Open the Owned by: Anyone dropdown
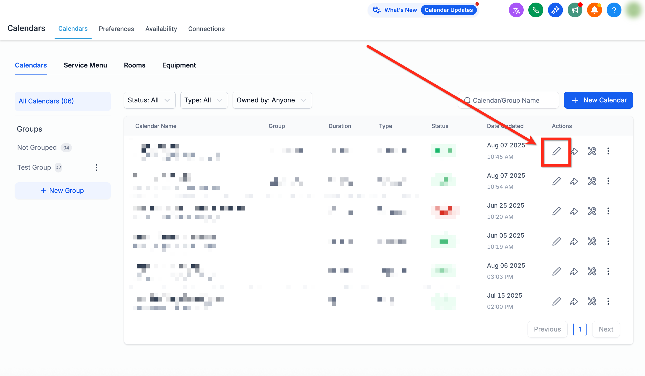Screen dimensions: 645x376 coord(272,100)
